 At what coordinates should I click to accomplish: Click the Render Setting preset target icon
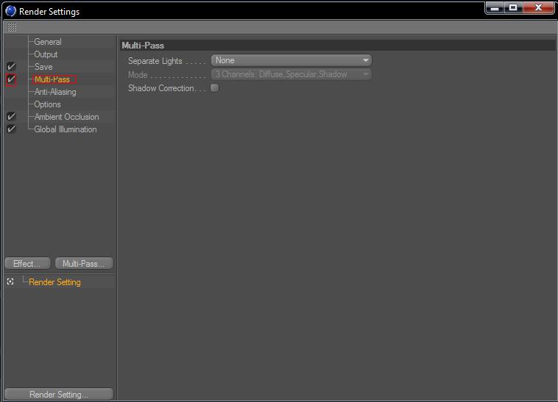[x=10, y=281]
